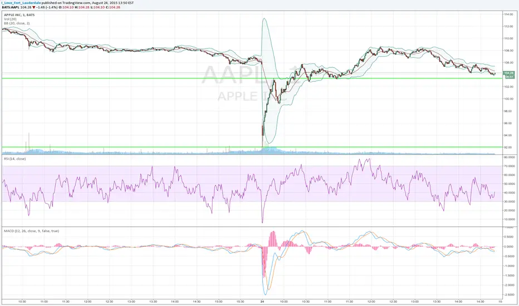
Task: Click the 15 label at time axis end
Action: (x=500, y=302)
